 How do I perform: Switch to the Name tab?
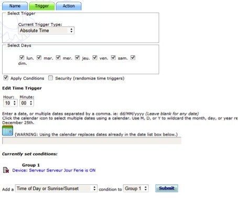[x=15, y=6]
